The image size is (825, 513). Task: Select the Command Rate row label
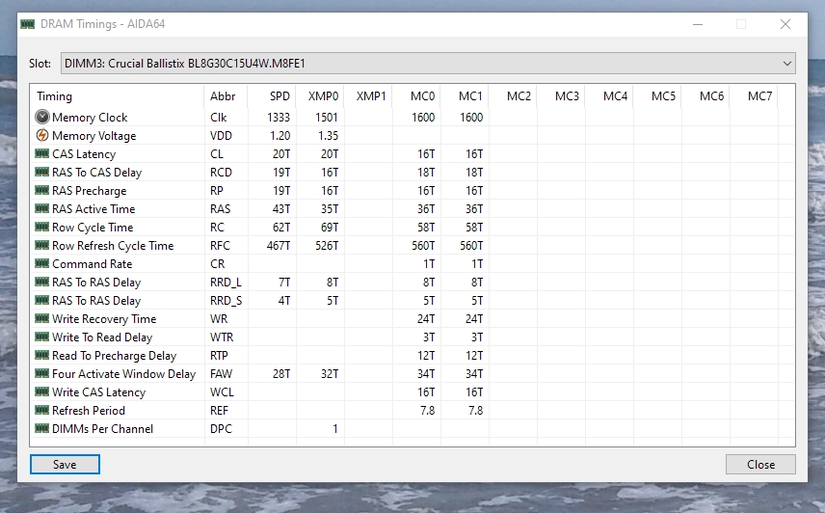93,264
